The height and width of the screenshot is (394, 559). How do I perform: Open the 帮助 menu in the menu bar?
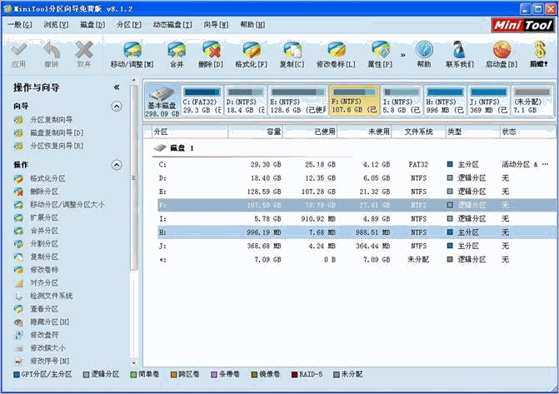(252, 25)
